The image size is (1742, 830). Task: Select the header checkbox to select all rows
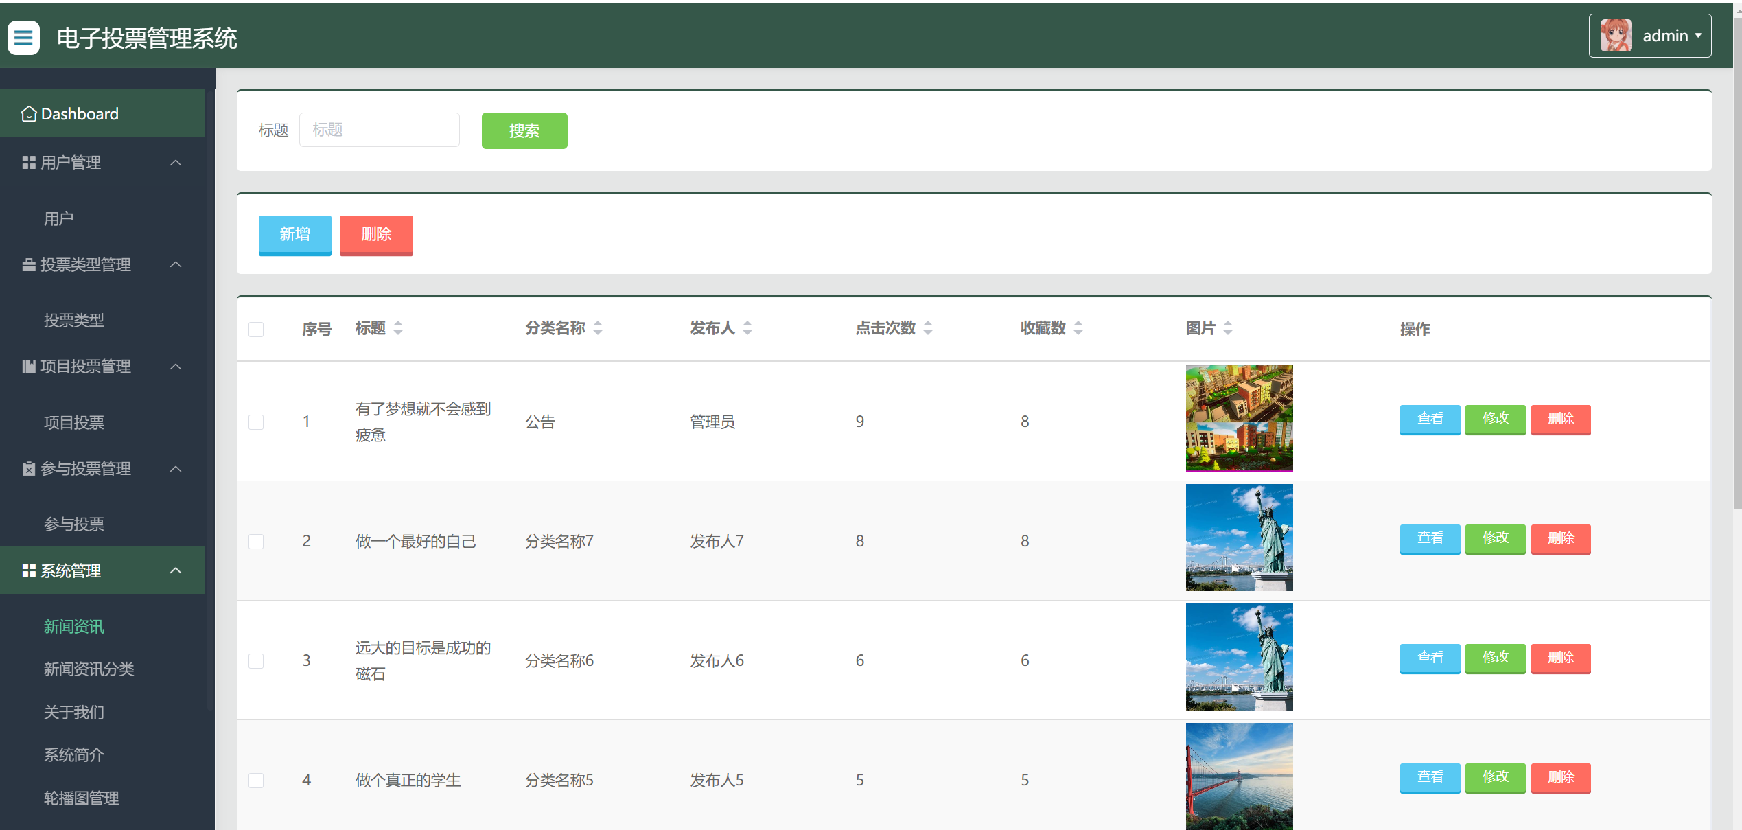click(256, 330)
